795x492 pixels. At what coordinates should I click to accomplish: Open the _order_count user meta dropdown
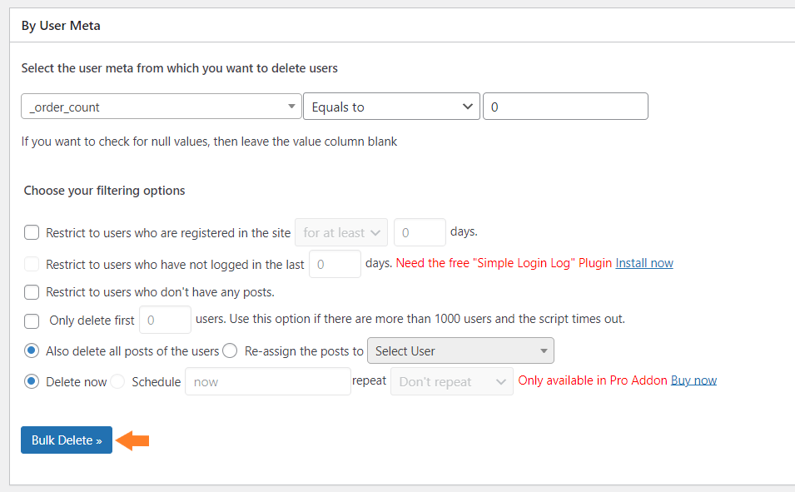point(161,107)
